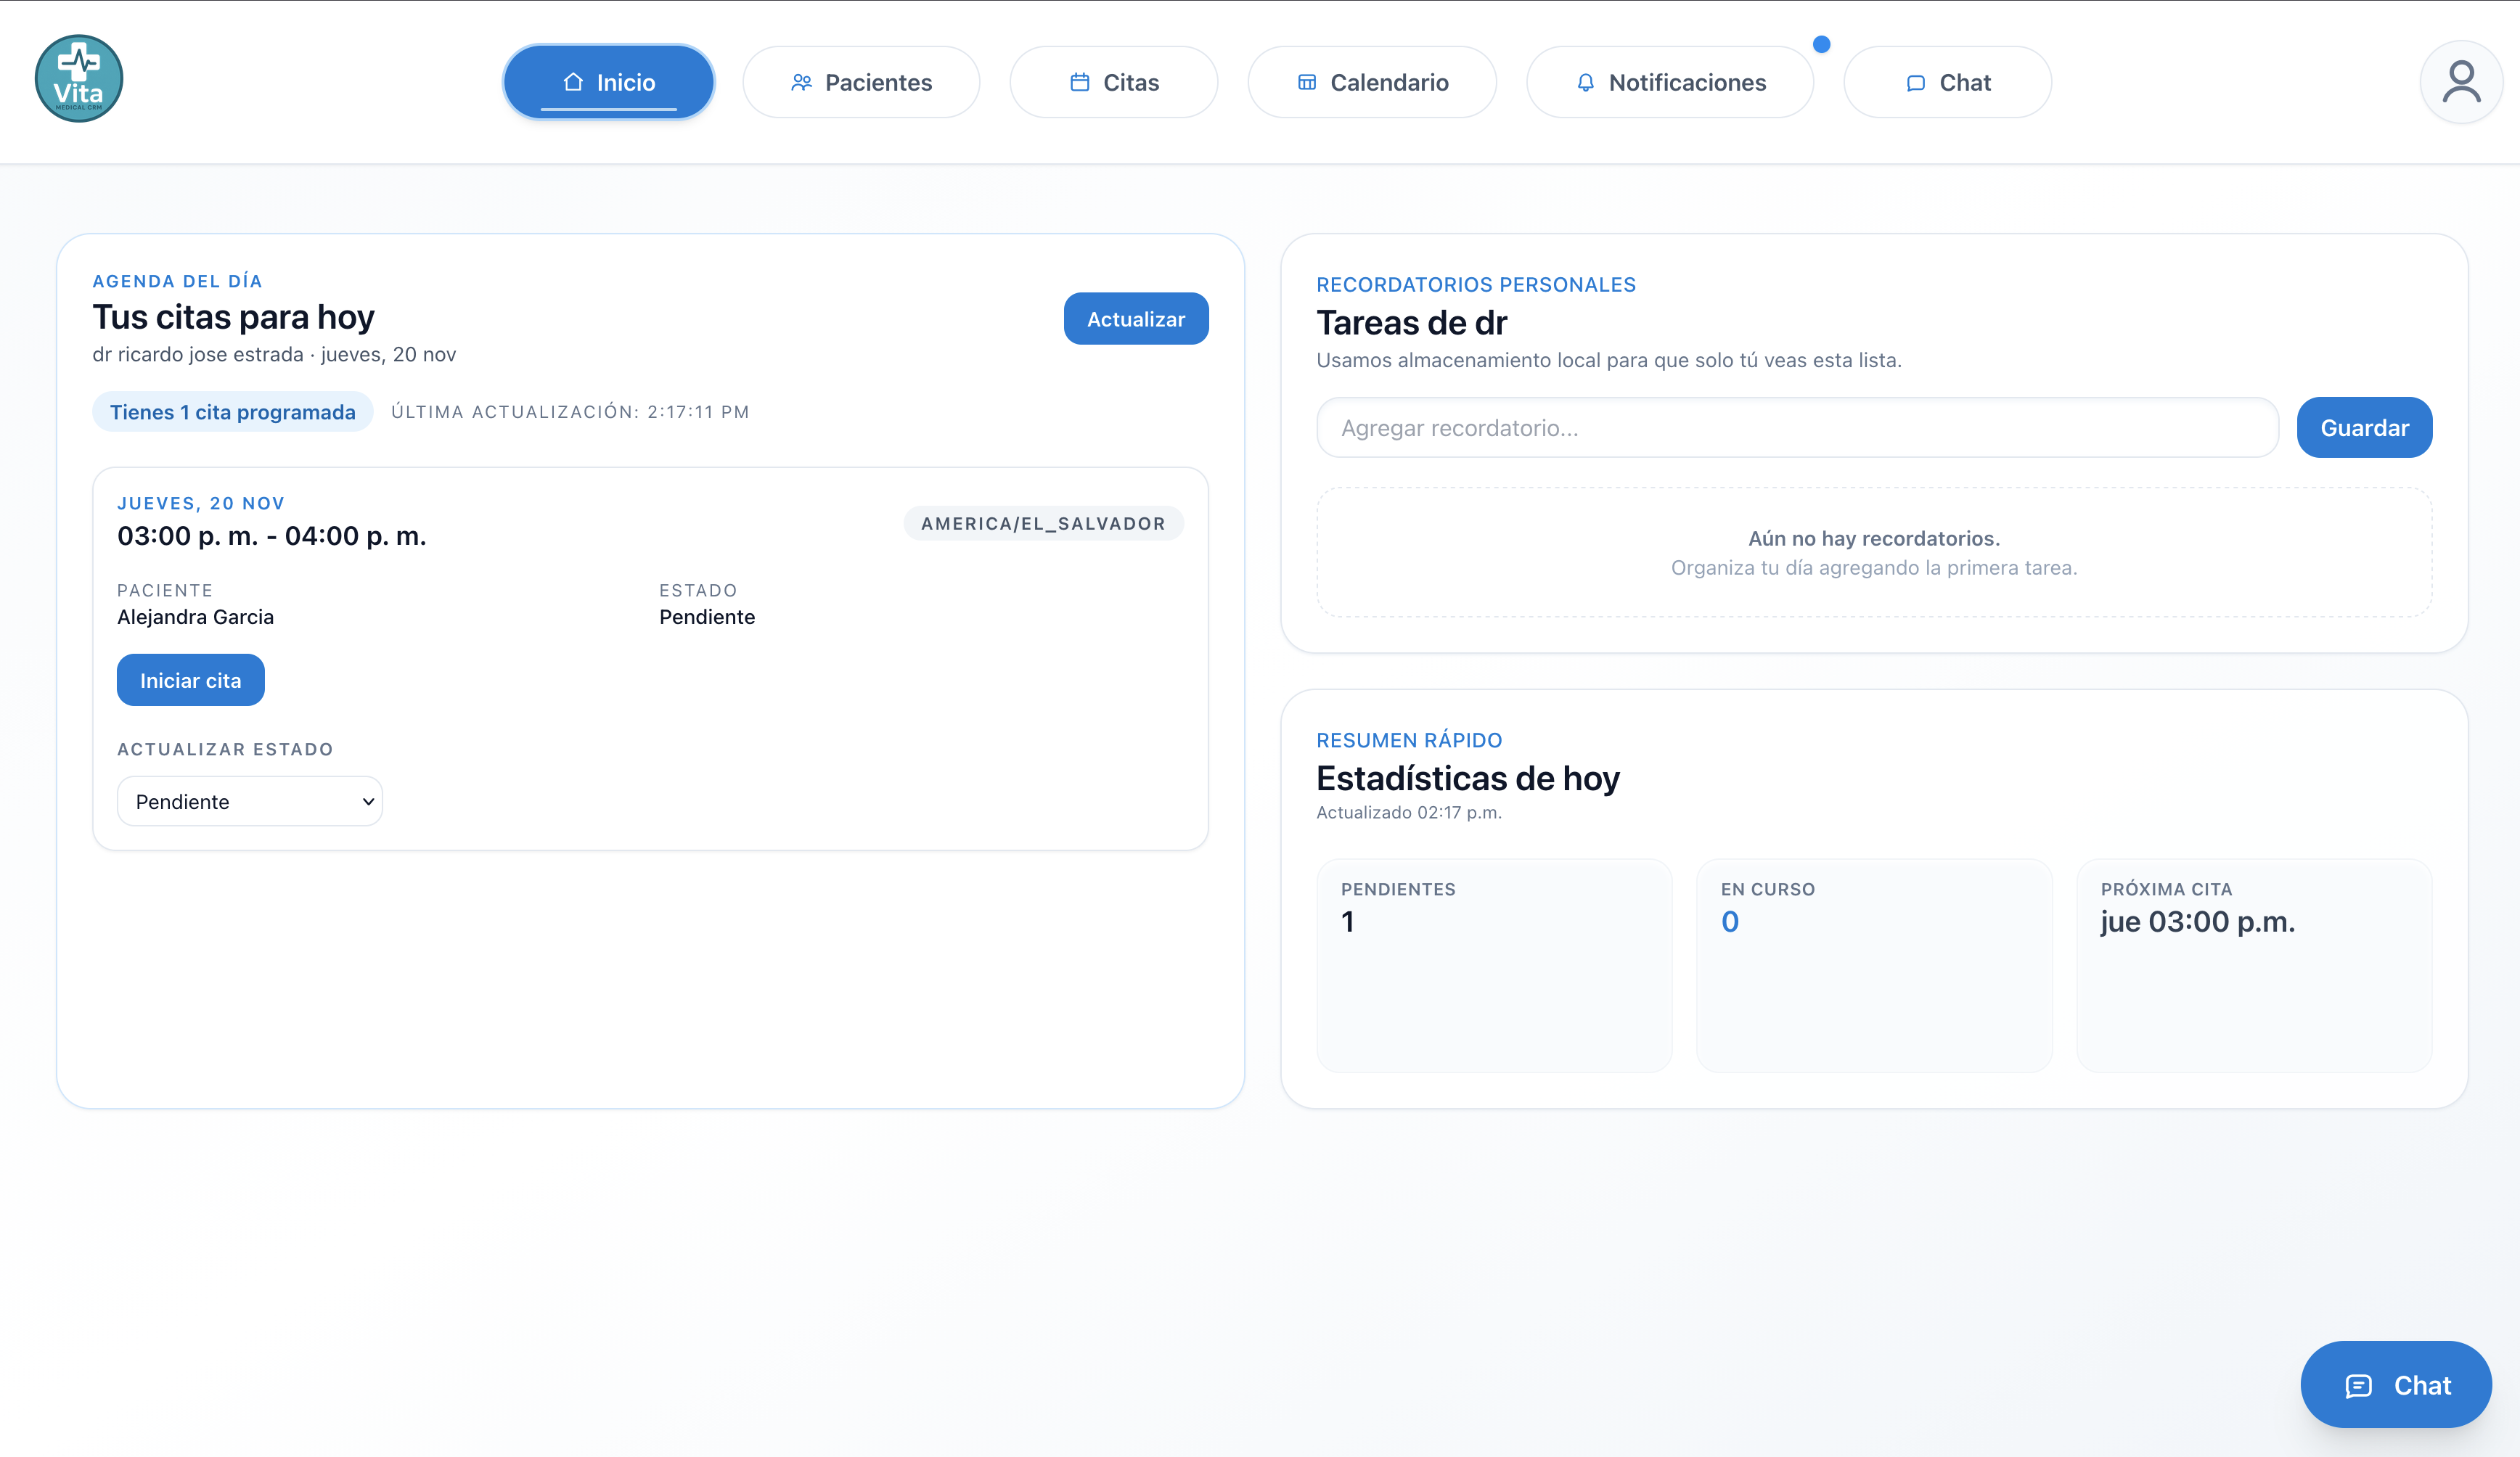The image size is (2520, 1457).
Task: Click the bell icon for Notificaciones
Action: (1585, 82)
